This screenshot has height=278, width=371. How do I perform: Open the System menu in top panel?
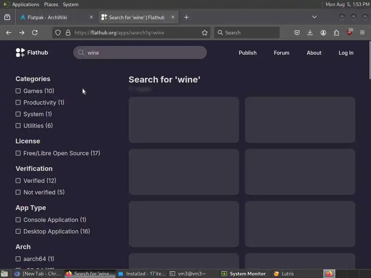(x=71, y=4)
